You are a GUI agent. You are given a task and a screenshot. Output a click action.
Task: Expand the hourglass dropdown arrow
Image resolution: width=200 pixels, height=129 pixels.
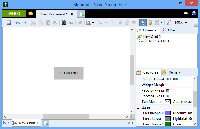[x=162, y=23]
